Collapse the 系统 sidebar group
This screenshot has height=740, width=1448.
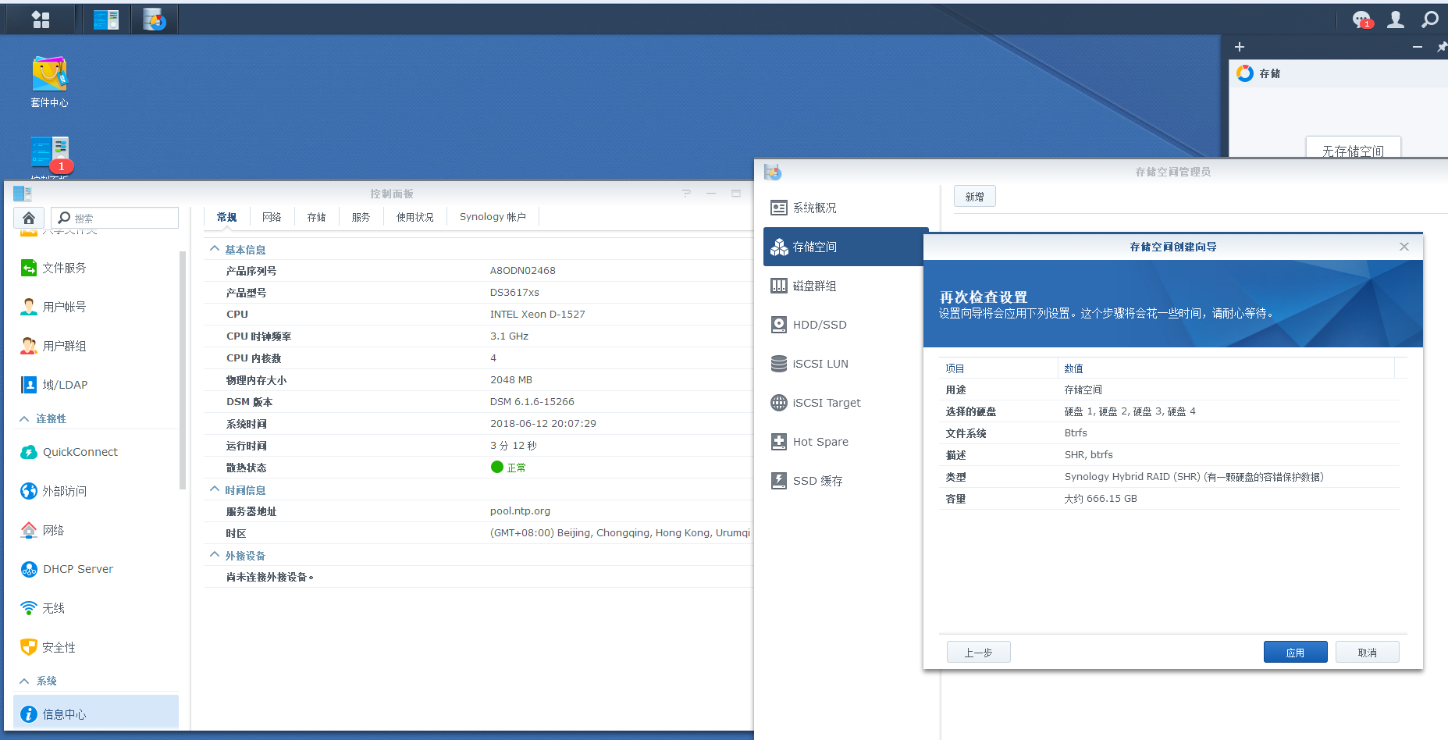coord(24,681)
